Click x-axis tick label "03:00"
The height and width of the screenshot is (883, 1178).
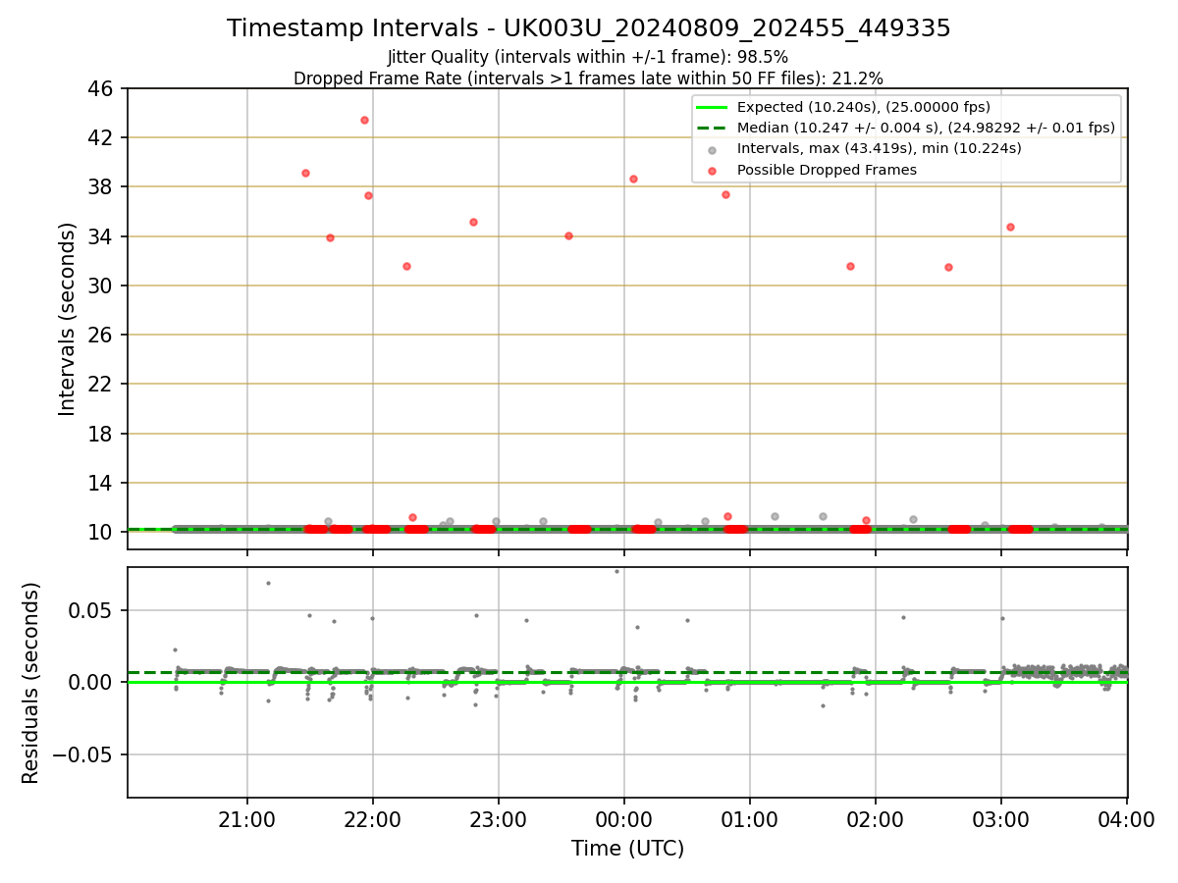[1001, 819]
